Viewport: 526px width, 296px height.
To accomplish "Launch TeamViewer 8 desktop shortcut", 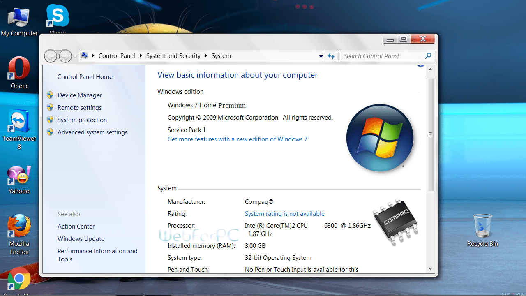I will (x=19, y=129).
